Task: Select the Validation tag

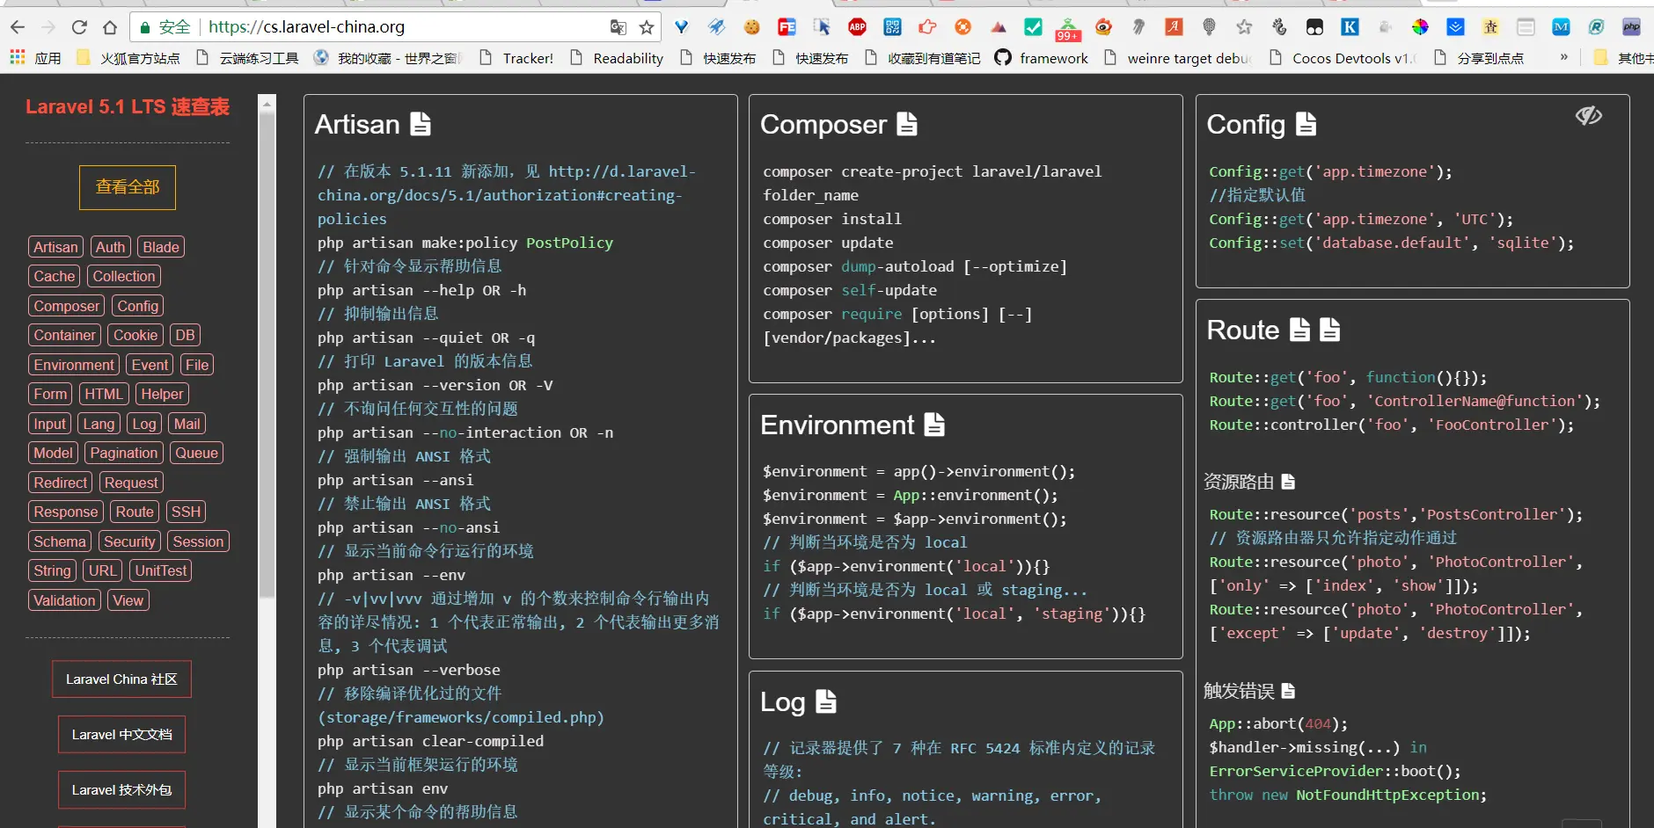Action: point(64,600)
